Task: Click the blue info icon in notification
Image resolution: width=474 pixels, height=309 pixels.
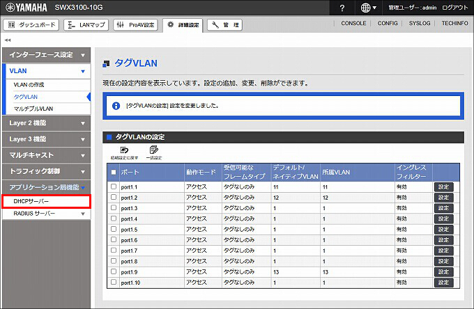Action: click(x=116, y=106)
